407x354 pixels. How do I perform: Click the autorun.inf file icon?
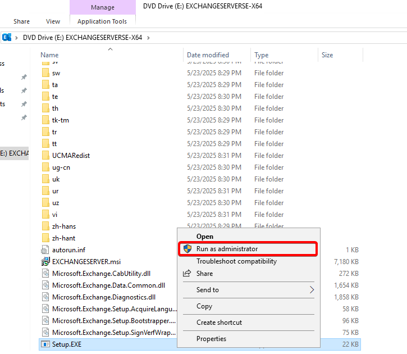click(45, 249)
